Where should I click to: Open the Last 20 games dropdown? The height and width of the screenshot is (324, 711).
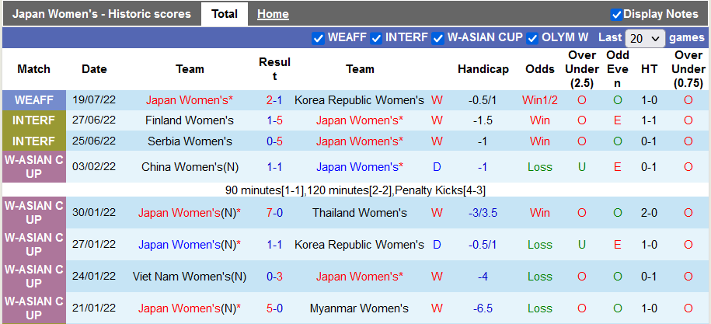(x=645, y=38)
